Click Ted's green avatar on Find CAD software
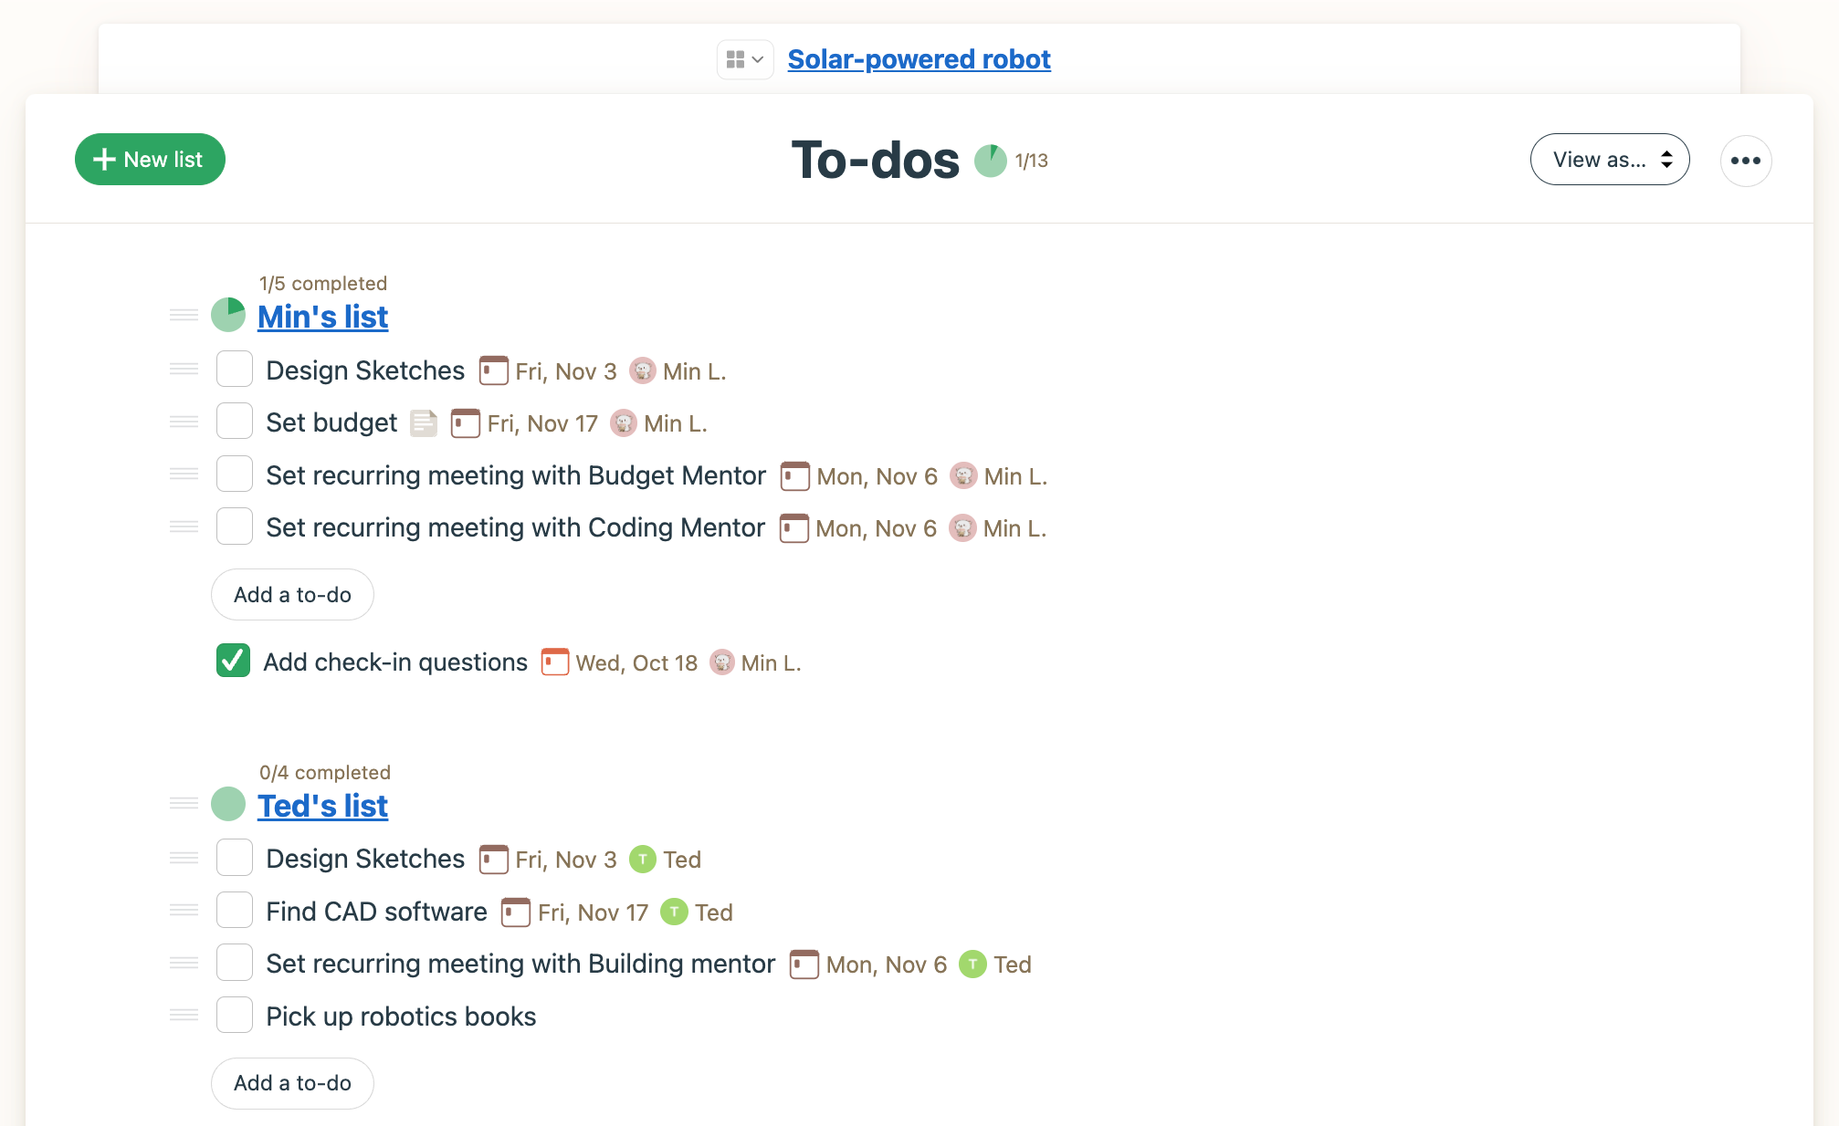 [x=674, y=912]
